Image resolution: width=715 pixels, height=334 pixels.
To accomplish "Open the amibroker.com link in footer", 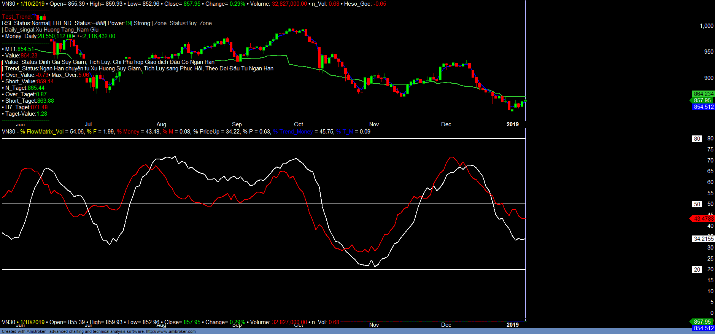I will [x=171, y=331].
